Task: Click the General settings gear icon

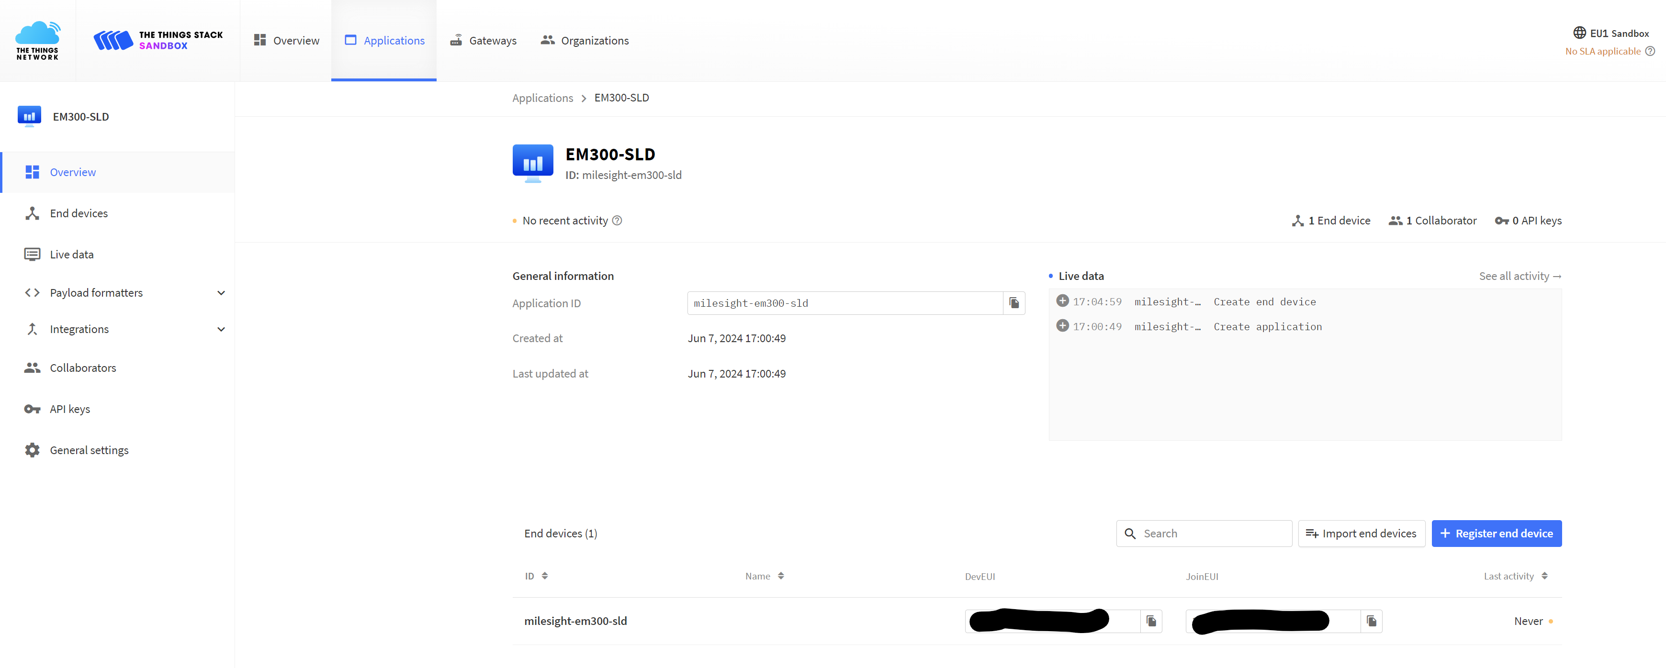Action: click(x=33, y=450)
